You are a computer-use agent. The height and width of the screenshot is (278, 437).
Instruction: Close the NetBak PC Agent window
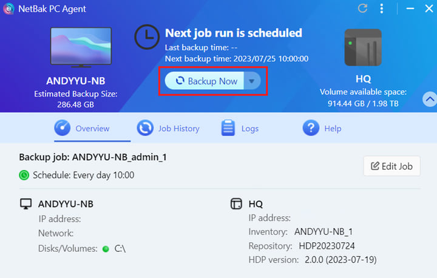[x=429, y=8]
